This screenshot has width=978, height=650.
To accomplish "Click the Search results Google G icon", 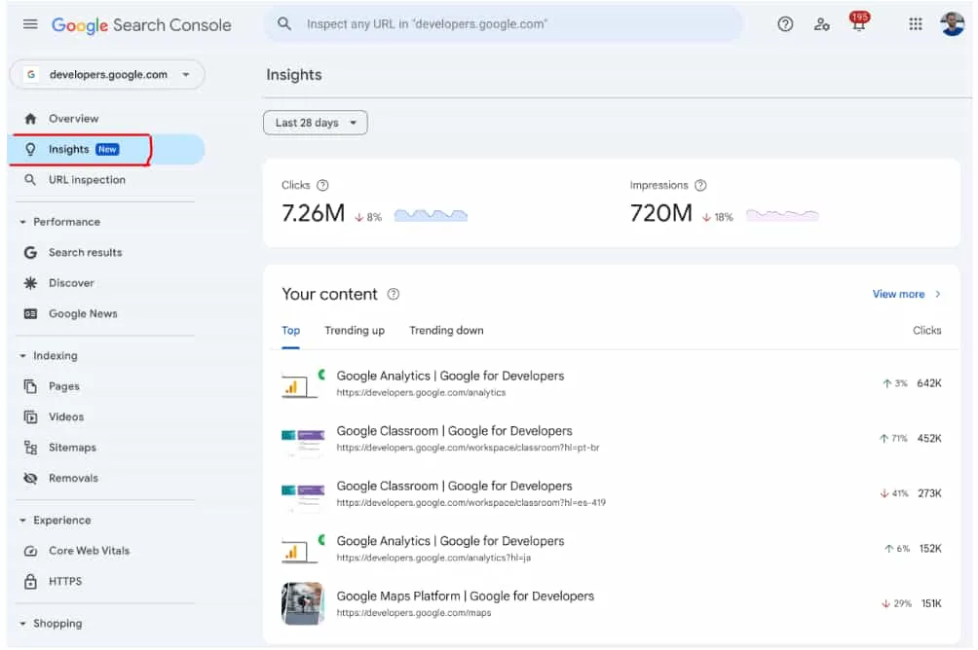I will pos(30,252).
